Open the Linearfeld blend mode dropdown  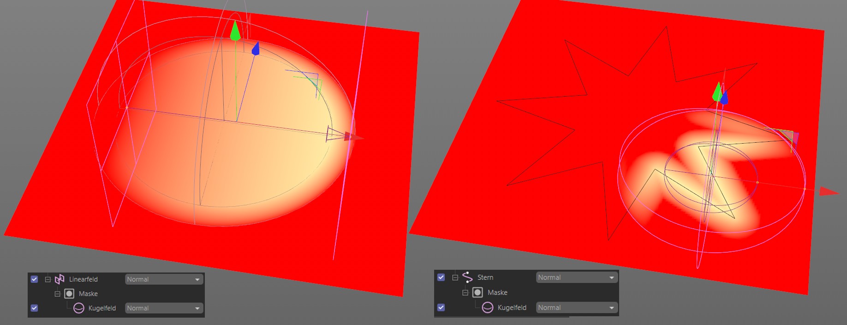point(164,279)
